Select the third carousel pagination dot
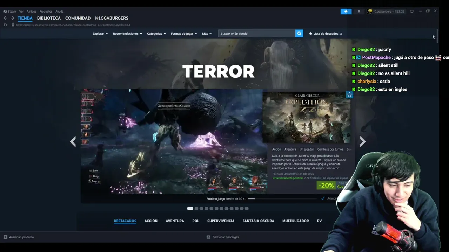 [201, 208]
